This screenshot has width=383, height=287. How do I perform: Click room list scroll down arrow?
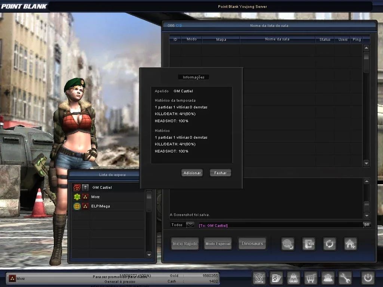[x=366, y=163]
